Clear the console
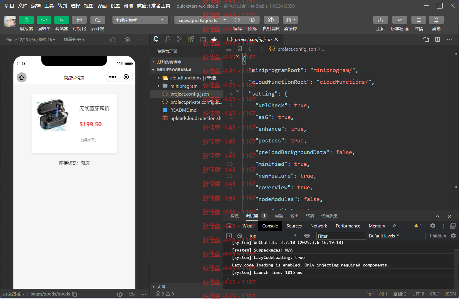The image size is (459, 299). [240, 236]
